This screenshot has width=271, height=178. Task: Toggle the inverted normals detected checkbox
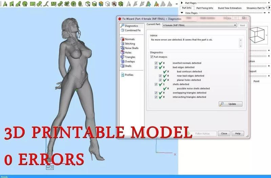(156, 63)
